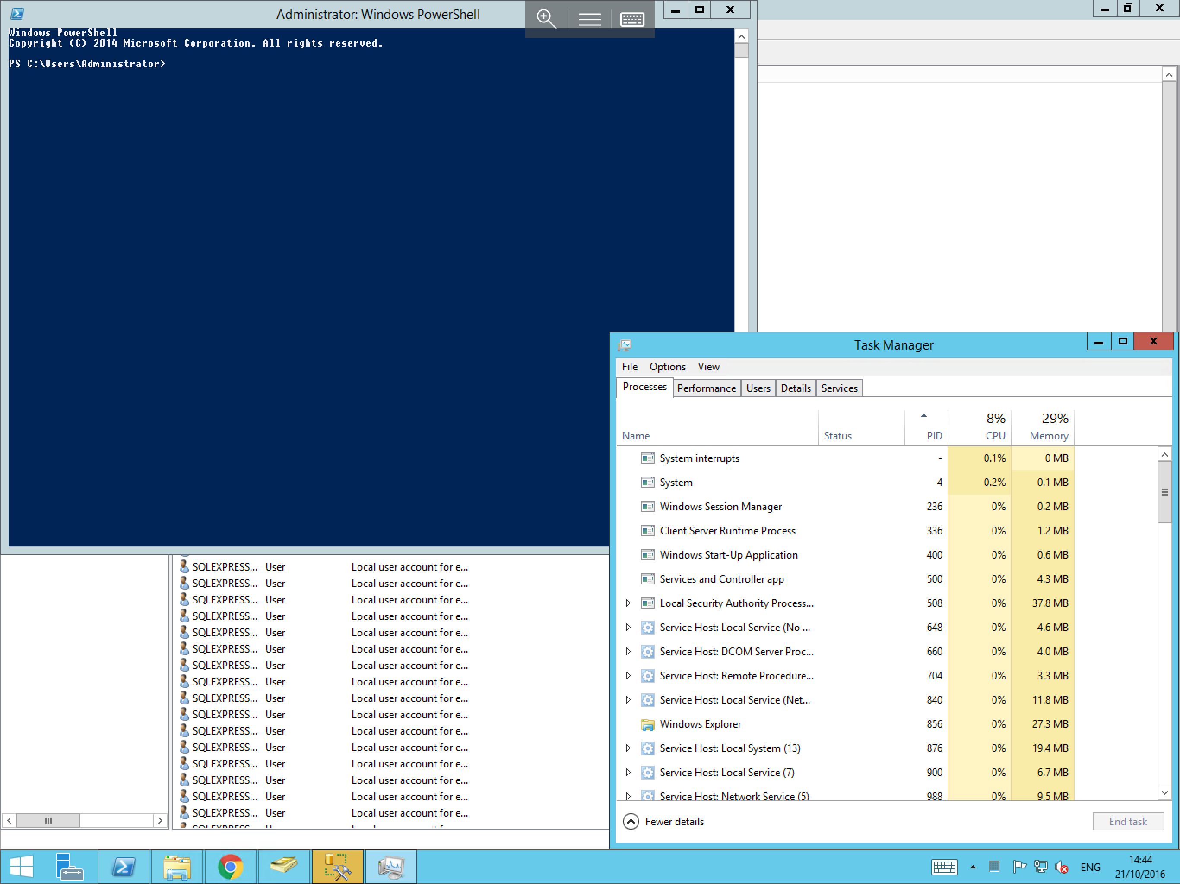Click the Windows Explorer process folder icon
Screen dimensions: 1180x884
[x=647, y=724]
